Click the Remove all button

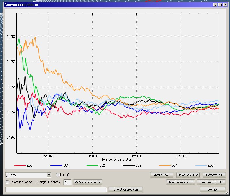click(214, 175)
